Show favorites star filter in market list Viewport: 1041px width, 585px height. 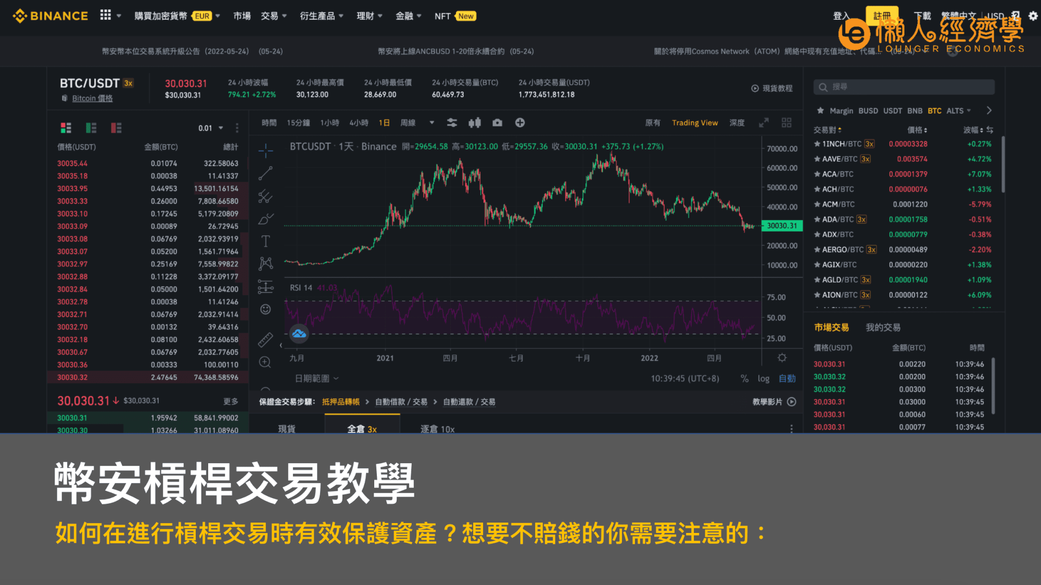[820, 110]
